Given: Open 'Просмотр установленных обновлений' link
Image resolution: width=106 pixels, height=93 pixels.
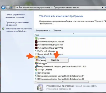Looking at the screenshot, I should (17, 24).
